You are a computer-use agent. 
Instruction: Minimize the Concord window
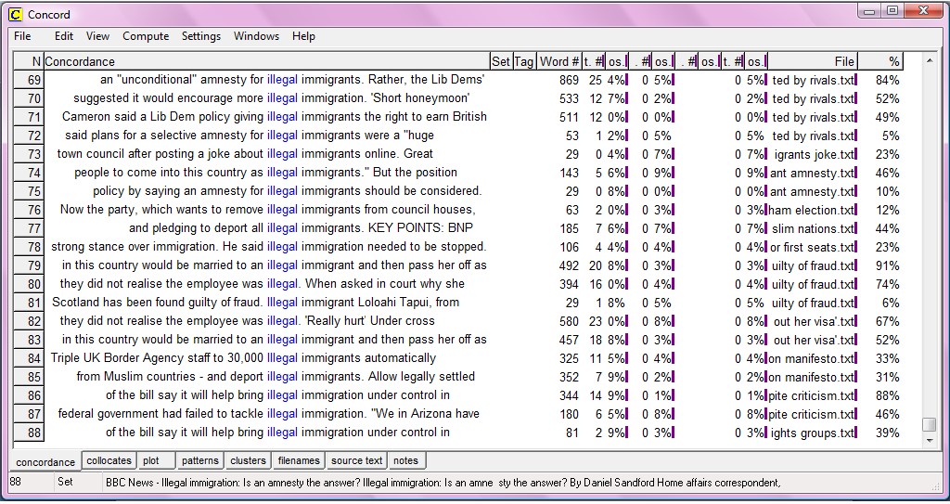(869, 11)
